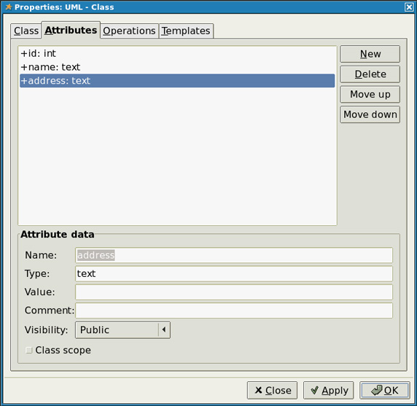
Task: Go to the Templates tab
Action: coord(186,31)
